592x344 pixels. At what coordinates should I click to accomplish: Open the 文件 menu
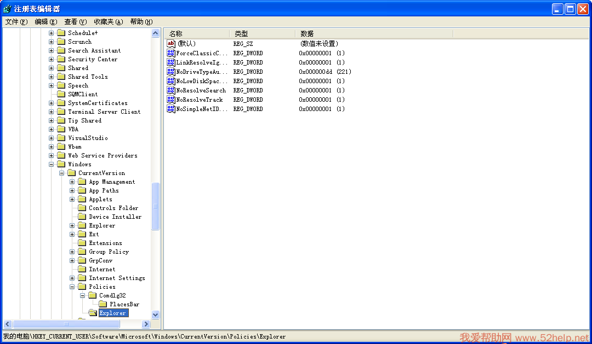tap(16, 22)
